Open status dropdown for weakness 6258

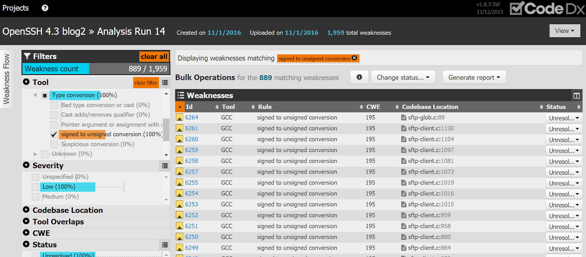564,162
